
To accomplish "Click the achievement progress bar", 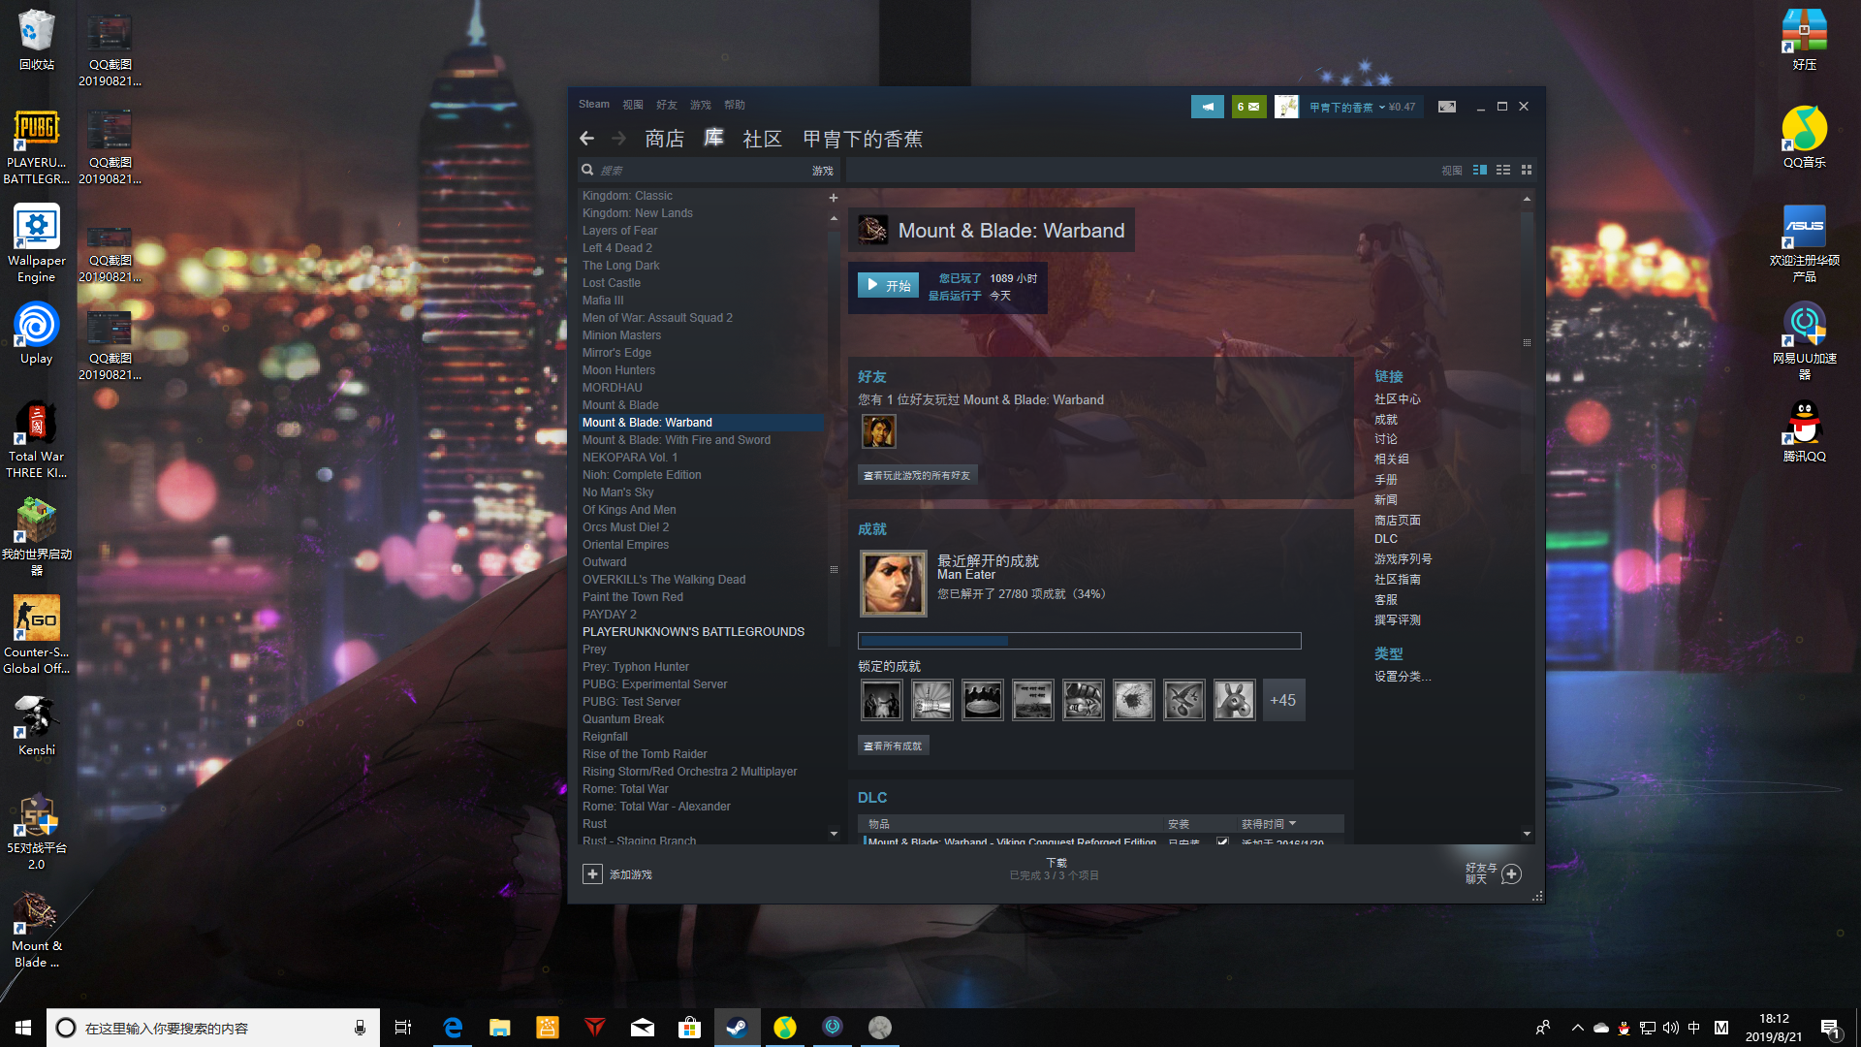I will [x=1079, y=641].
